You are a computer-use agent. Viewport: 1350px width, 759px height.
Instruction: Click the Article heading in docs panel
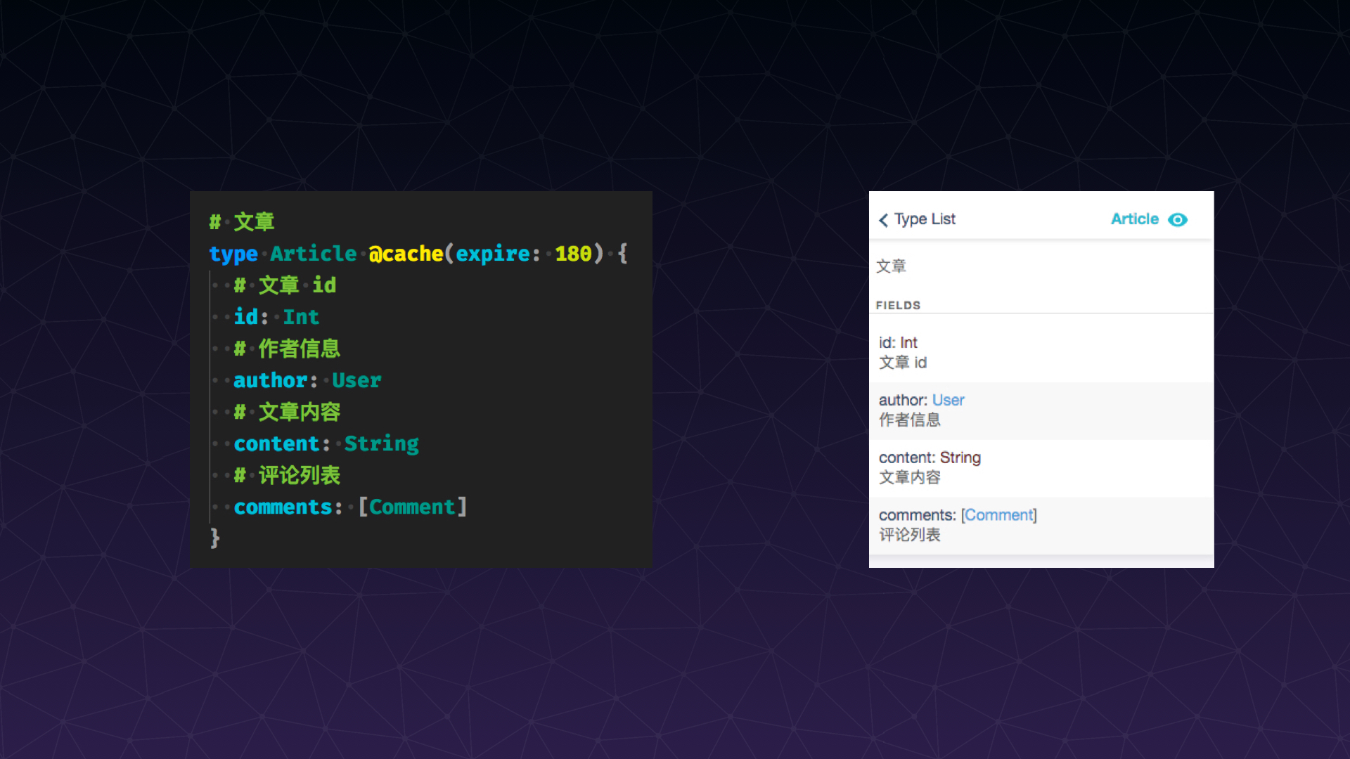pyautogui.click(x=1134, y=219)
